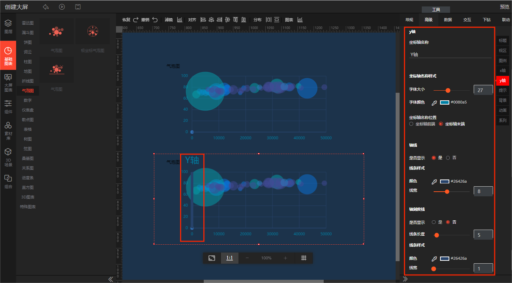Click the align left edges icon

[203, 20]
